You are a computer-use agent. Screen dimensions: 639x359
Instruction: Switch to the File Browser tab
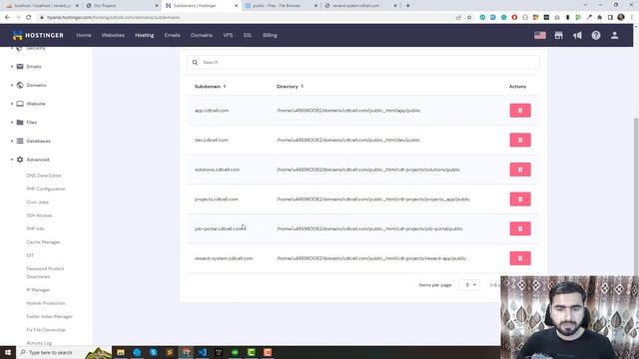[x=281, y=6]
